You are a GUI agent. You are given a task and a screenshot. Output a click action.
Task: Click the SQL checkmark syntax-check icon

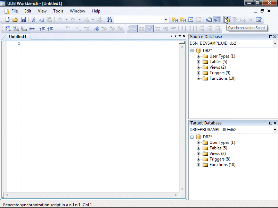pos(235,19)
